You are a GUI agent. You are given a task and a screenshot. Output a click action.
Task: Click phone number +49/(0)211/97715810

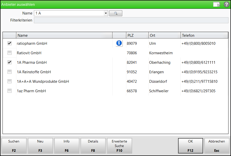(199, 82)
